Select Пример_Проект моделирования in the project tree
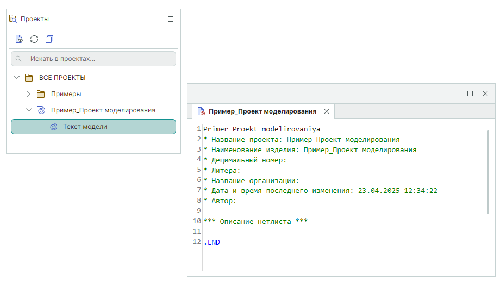Image resolution: width=500 pixels, height=282 pixels. point(103,110)
